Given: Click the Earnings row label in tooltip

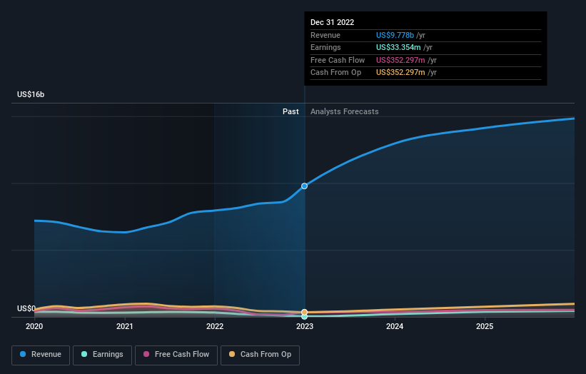Looking at the screenshot, I should click(x=325, y=47).
